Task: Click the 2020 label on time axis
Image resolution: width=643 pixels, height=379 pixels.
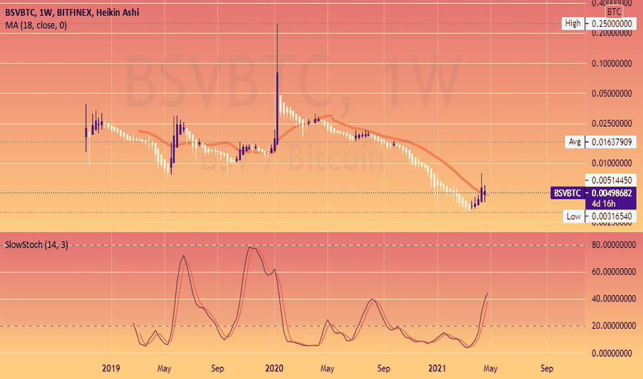Action: coord(275,369)
